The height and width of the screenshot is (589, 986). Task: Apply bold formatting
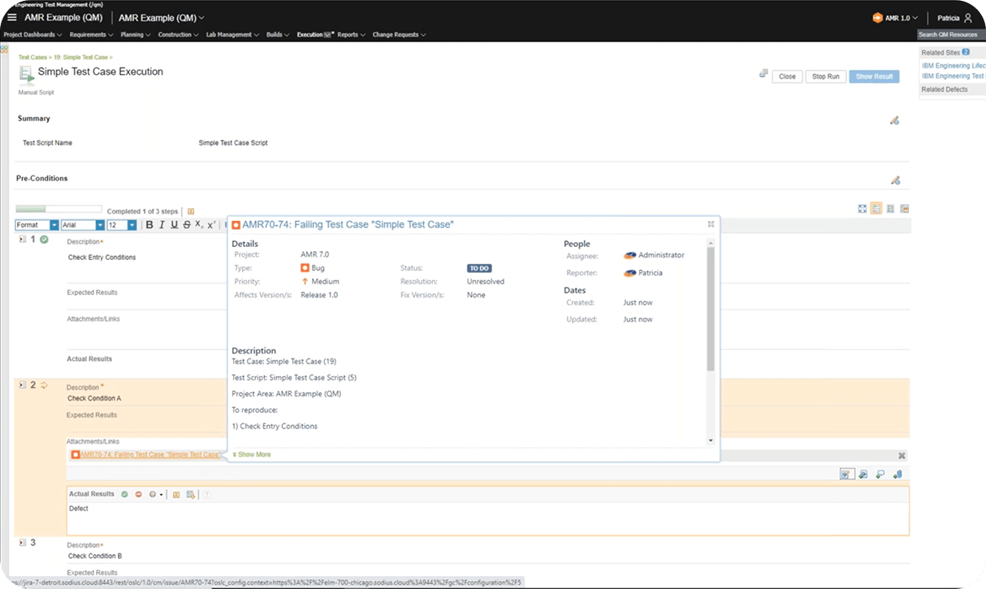[x=149, y=225]
